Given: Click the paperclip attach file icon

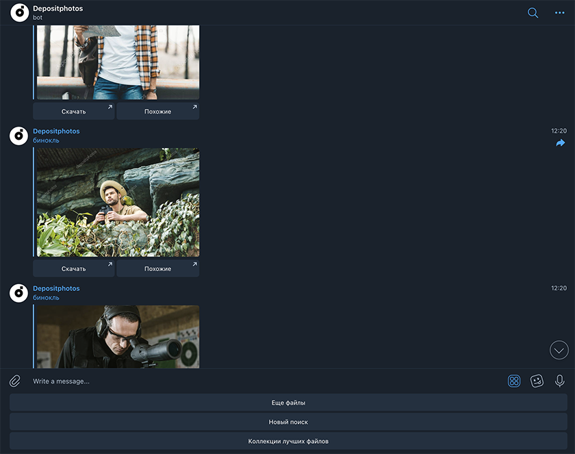Looking at the screenshot, I should click(15, 381).
